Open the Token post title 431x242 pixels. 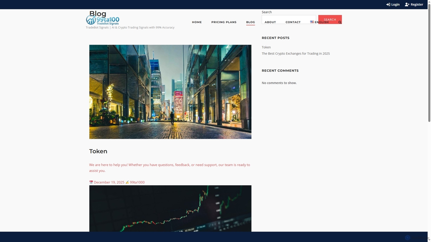pos(98,151)
